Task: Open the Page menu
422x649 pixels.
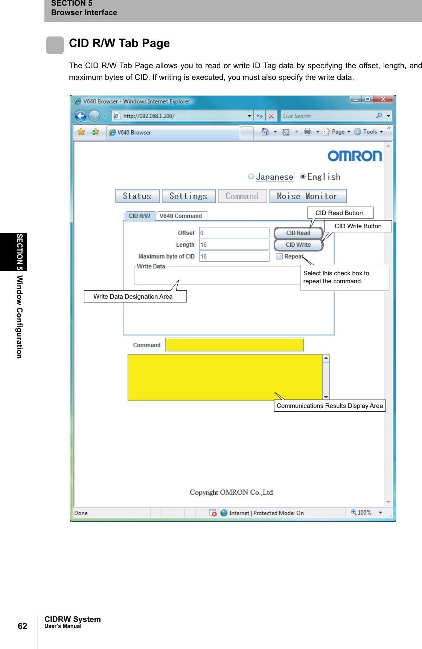Action: pyautogui.click(x=337, y=132)
